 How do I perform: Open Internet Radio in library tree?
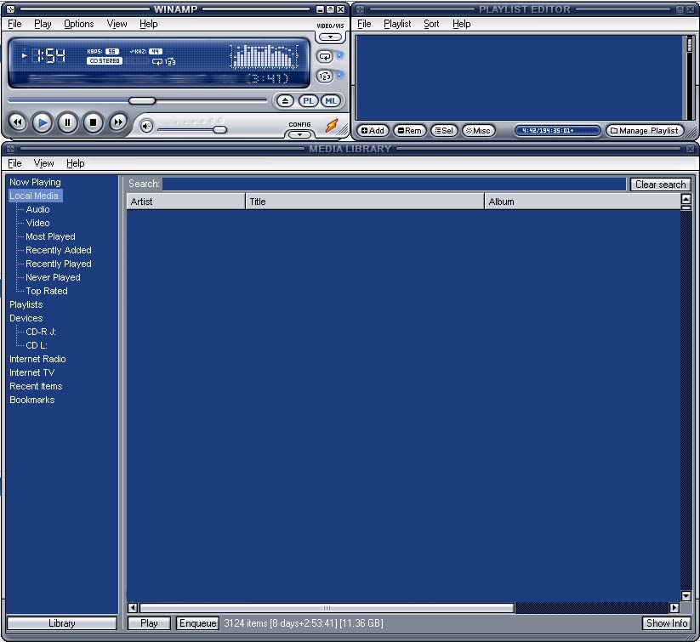click(x=37, y=359)
